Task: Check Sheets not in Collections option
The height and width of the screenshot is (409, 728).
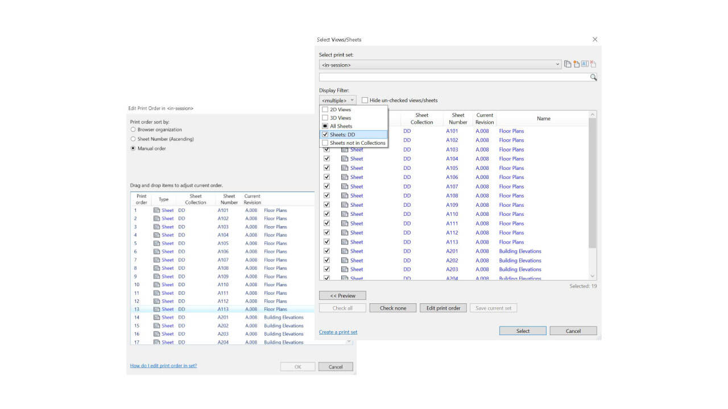Action: (325, 143)
